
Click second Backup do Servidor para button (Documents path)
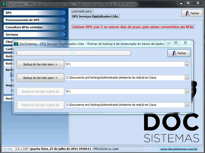click(x=40, y=78)
